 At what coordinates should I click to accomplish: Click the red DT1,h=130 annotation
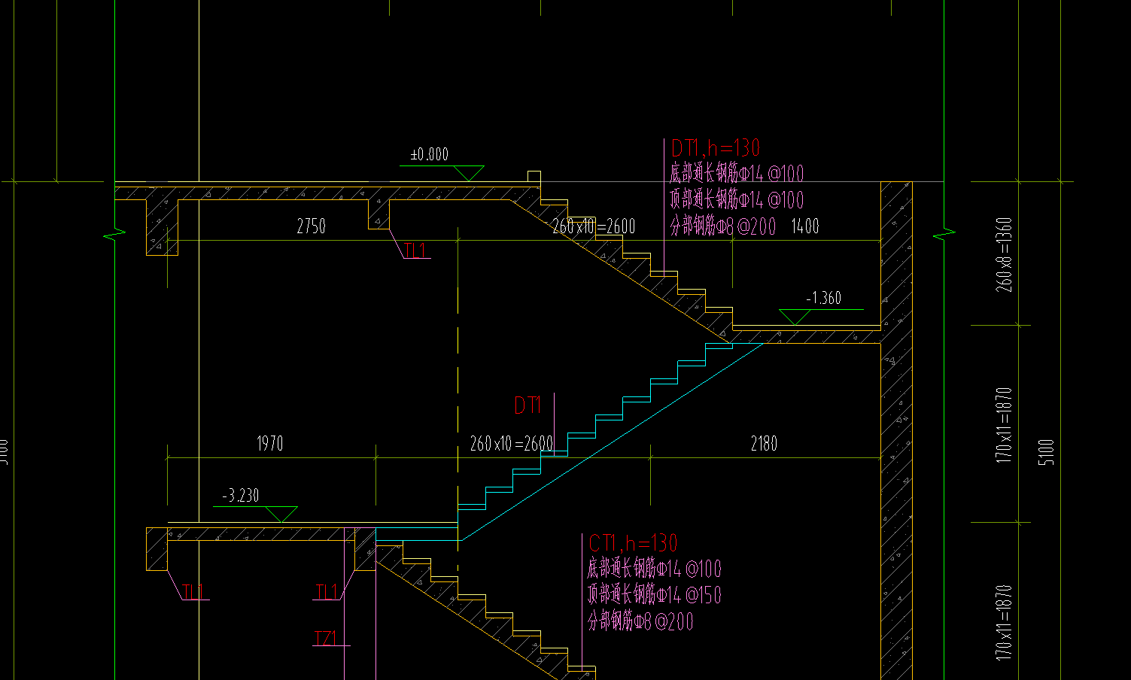716,148
